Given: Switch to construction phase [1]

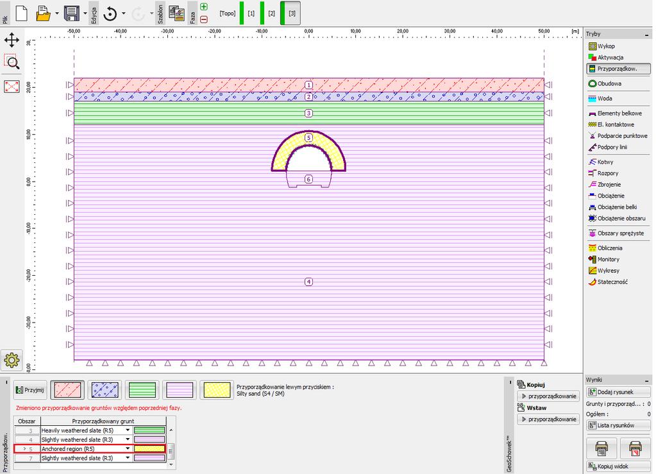Looking at the screenshot, I should (x=251, y=13).
